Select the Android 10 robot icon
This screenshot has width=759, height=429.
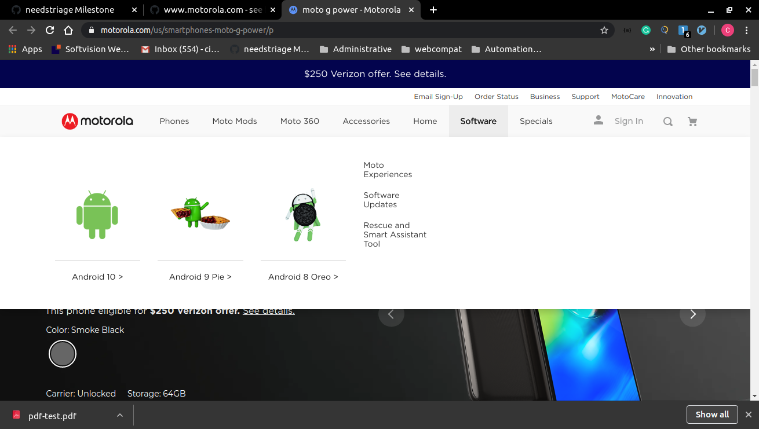[97, 215]
